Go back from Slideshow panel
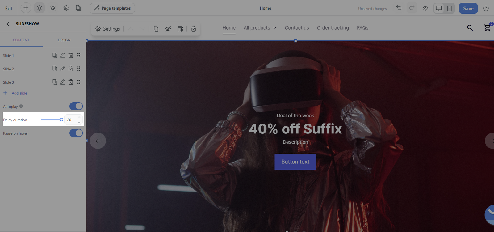The height and width of the screenshot is (232, 494). (x=8, y=24)
